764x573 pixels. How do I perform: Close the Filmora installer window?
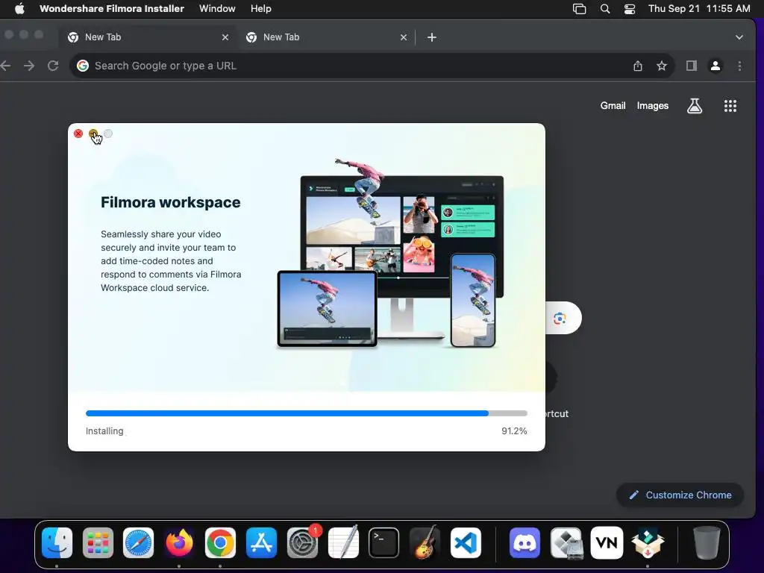coord(78,134)
